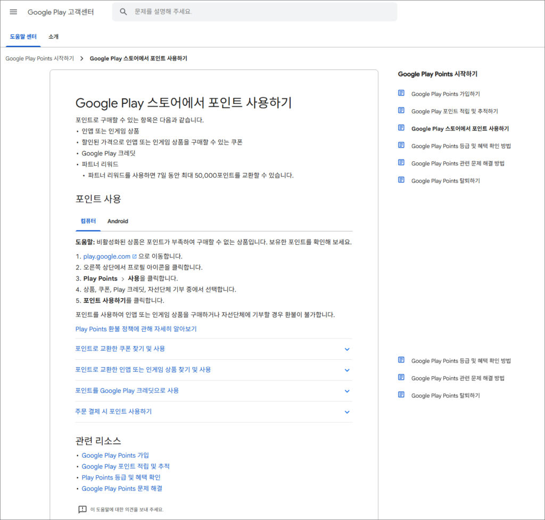Expand 포인트로 교환한 쿠폰 찾기 및 사용 section
Image resolution: width=545 pixels, height=520 pixels.
coord(347,349)
